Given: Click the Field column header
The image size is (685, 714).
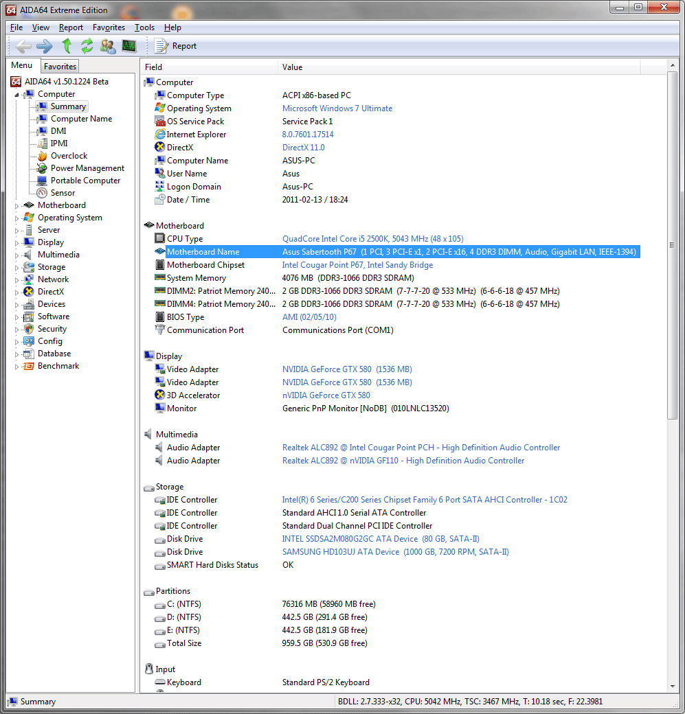Looking at the screenshot, I should pyautogui.click(x=209, y=67).
